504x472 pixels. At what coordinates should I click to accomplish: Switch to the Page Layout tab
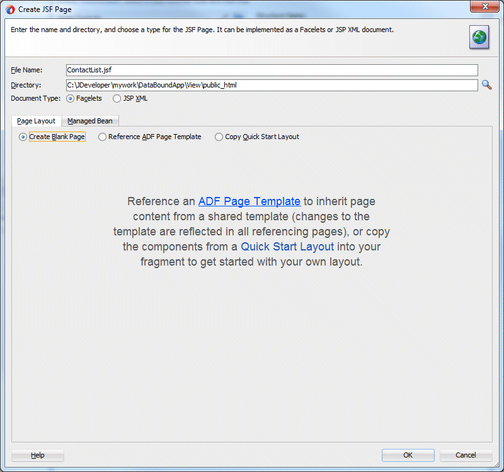(37, 121)
